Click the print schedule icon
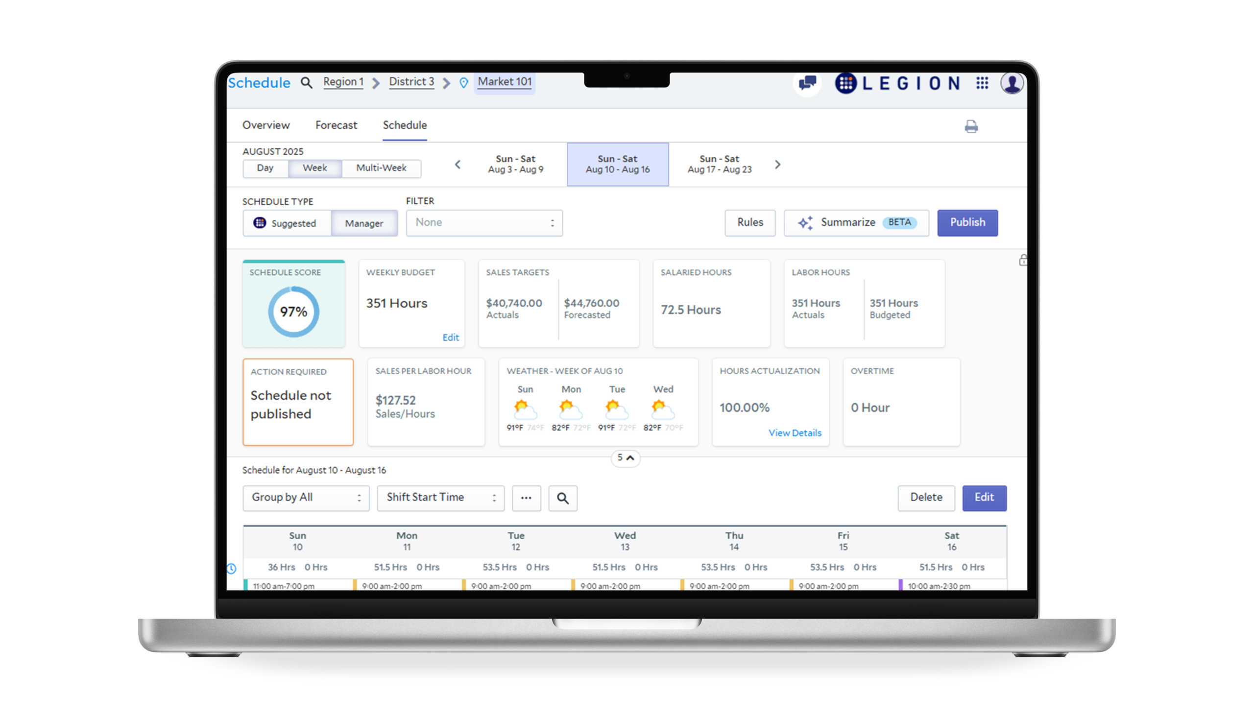This screenshot has height=721, width=1254. point(972,127)
